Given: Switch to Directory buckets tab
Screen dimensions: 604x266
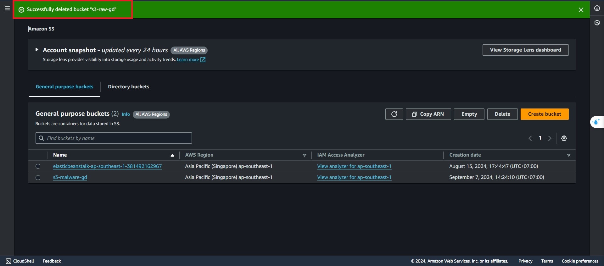Looking at the screenshot, I should 128,87.
